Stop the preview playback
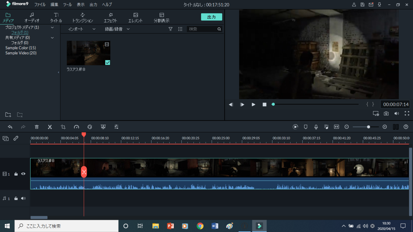 (x=264, y=104)
